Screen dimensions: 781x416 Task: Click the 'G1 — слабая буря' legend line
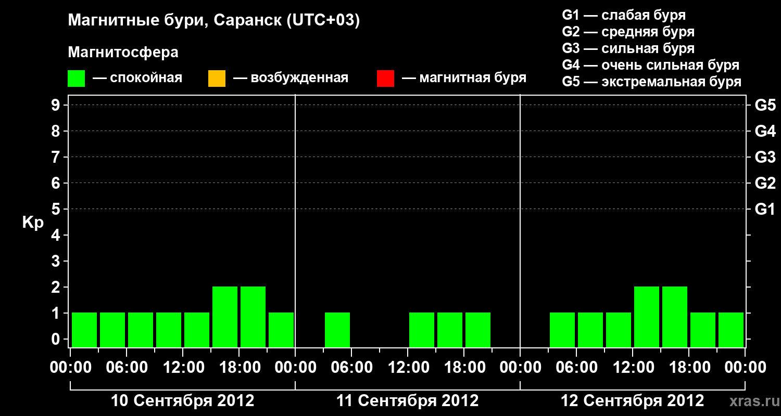click(624, 15)
